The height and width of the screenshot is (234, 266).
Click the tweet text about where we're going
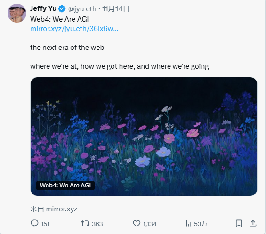(x=120, y=66)
